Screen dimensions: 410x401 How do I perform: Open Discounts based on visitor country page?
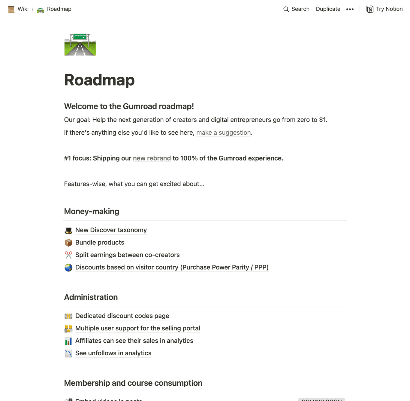pos(172,267)
